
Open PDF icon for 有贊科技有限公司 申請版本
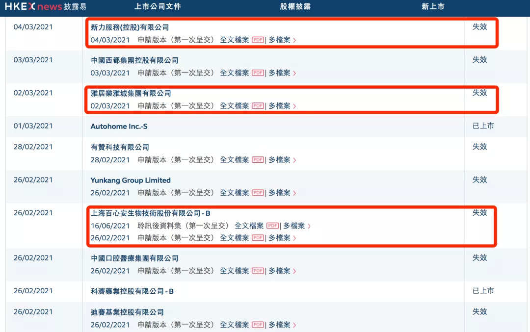[258, 160]
